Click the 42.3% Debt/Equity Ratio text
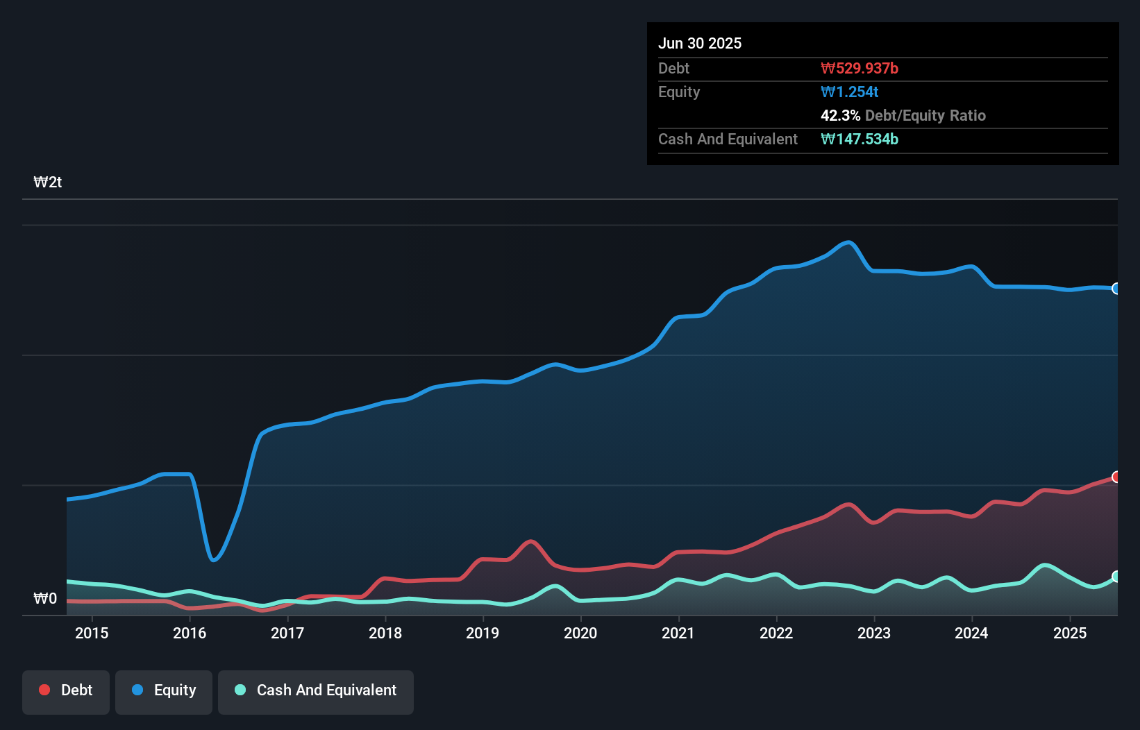Image resolution: width=1140 pixels, height=730 pixels. (x=903, y=115)
